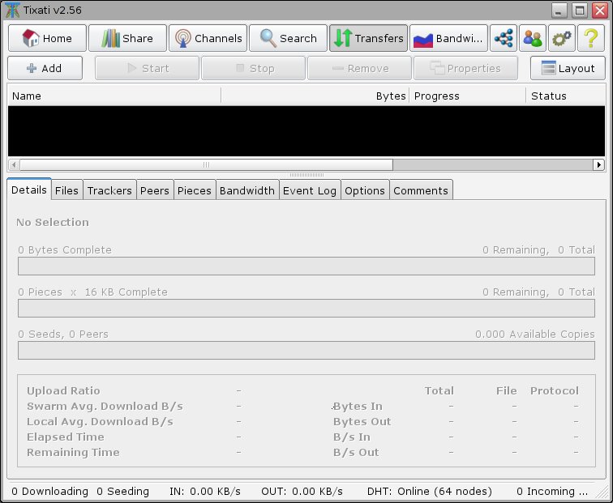
Task: Switch to the Files tab
Action: coord(66,190)
